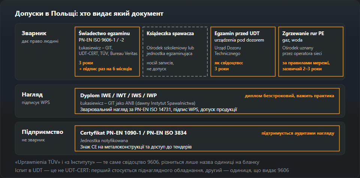Click '3 роки' in Egzamin przed UDT card
This screenshot has width=360, height=178.
[x=222, y=69]
